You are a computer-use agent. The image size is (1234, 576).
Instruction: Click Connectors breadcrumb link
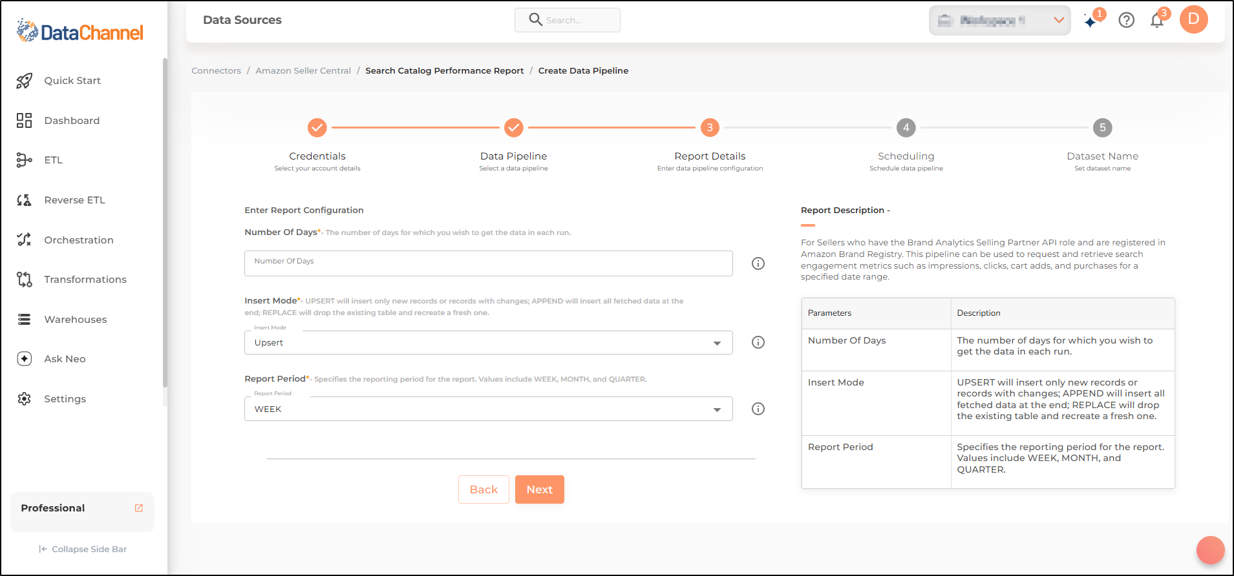[x=216, y=71]
